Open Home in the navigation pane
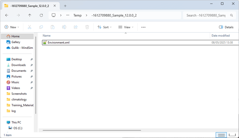Screen dimensions: 239x138 tap(17, 36)
